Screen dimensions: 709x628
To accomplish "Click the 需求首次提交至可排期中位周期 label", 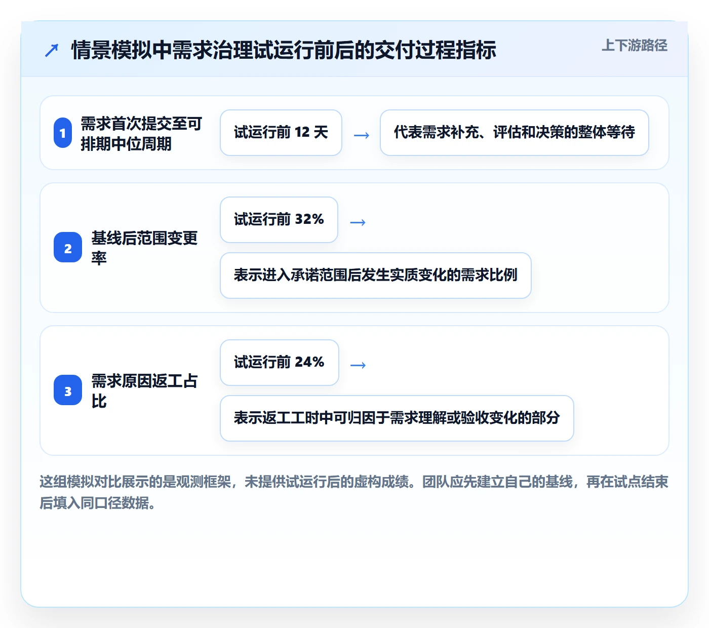I will [141, 134].
